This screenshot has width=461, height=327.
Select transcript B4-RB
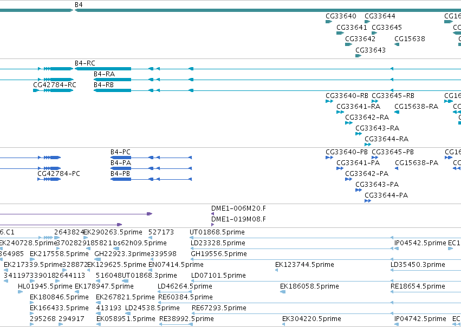[x=103, y=85]
